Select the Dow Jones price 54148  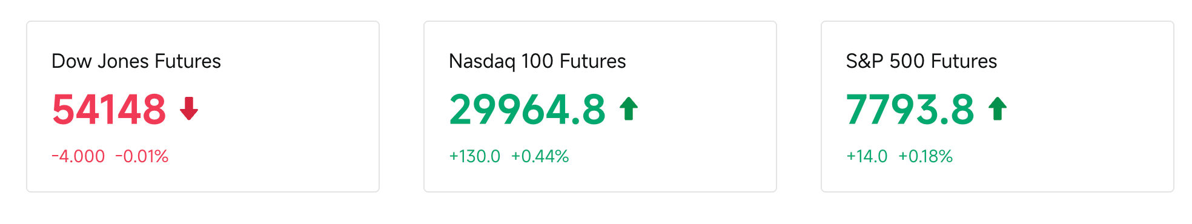109,110
